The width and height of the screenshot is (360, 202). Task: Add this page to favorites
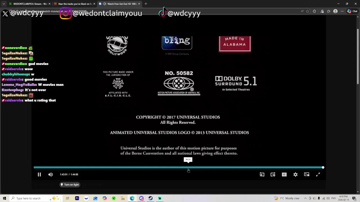point(307,11)
